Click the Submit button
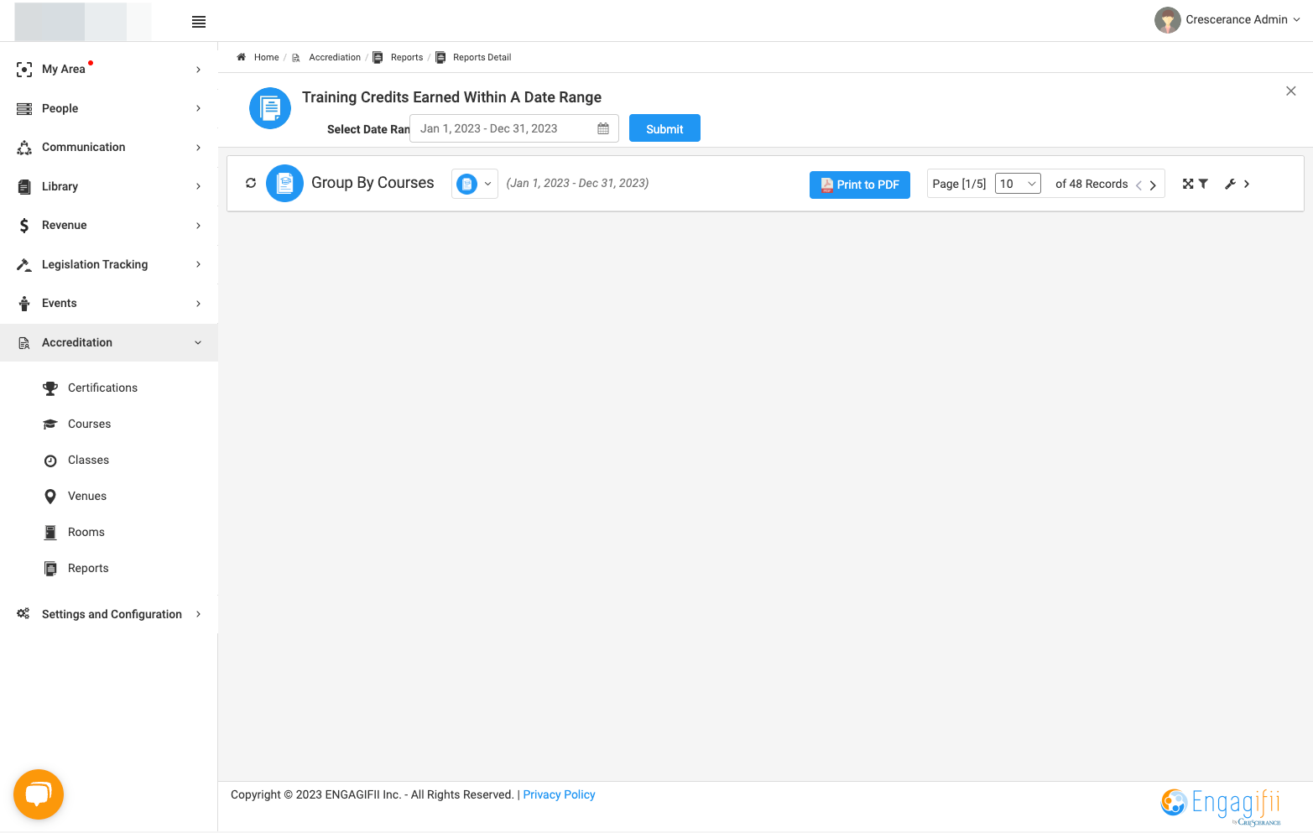 tap(664, 128)
